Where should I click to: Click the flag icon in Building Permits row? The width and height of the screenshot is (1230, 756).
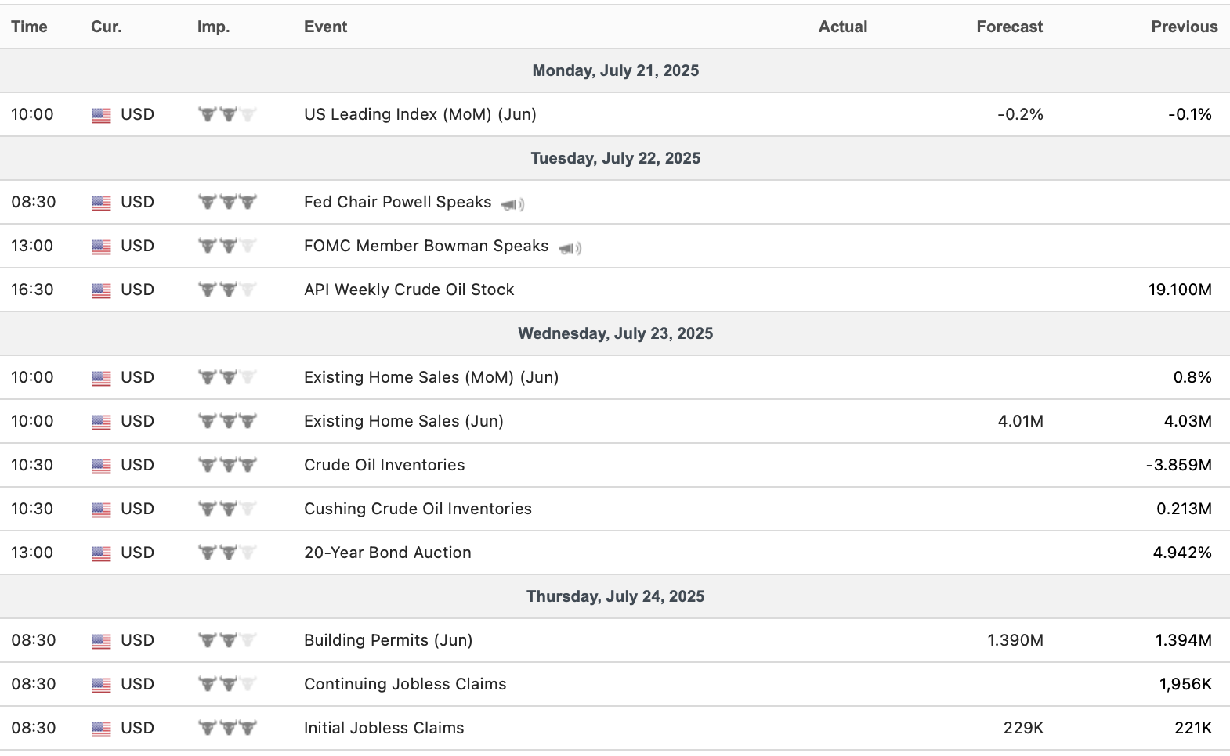coord(101,641)
